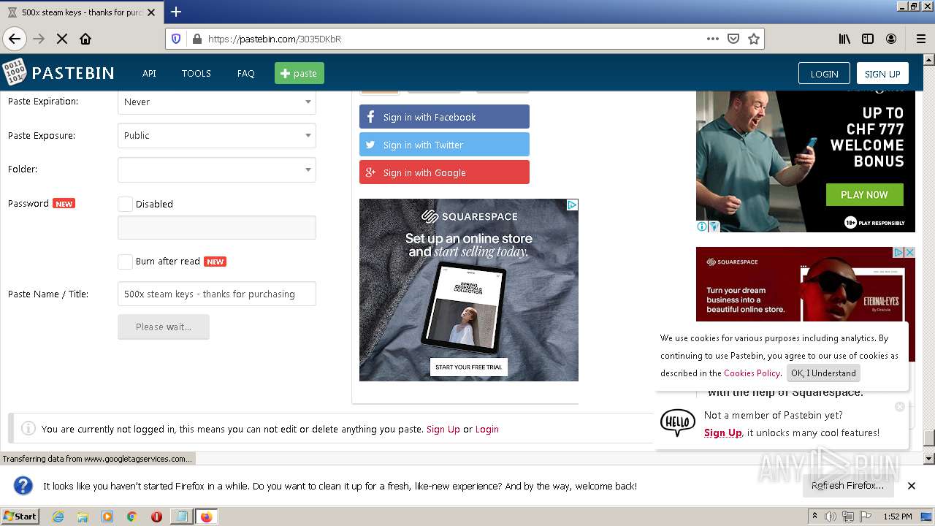Click Refresh Firefox button
This screenshot has height=526, width=935.
847,485
